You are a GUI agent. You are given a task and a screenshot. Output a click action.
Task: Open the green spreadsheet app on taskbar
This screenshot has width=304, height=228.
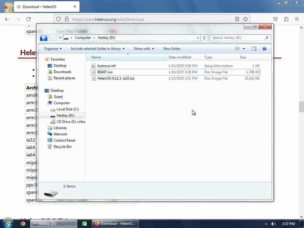click(85, 224)
